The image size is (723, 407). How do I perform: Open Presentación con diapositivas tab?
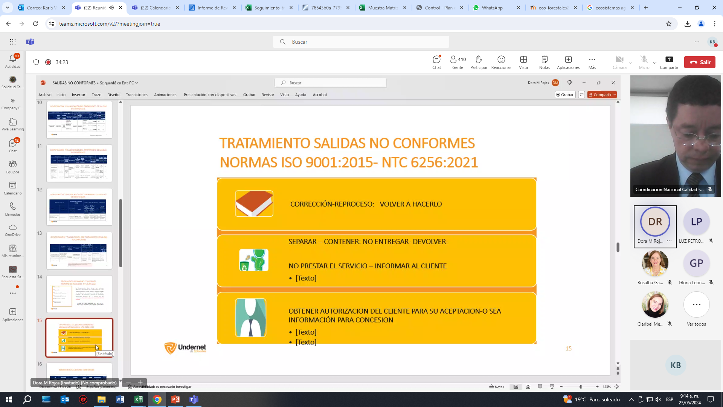(x=210, y=95)
